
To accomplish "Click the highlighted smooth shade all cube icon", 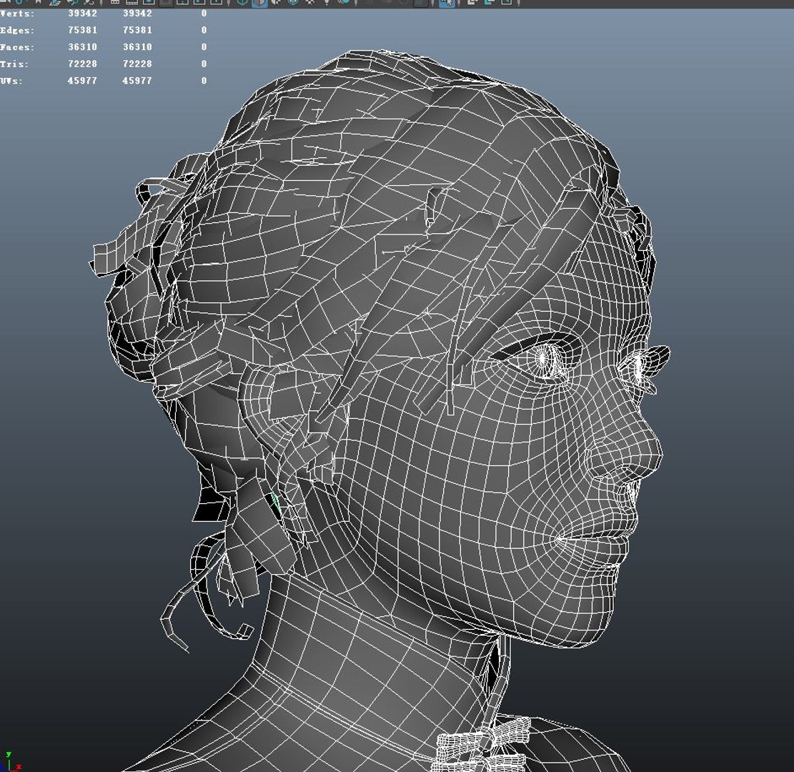I will pyautogui.click(x=259, y=2).
